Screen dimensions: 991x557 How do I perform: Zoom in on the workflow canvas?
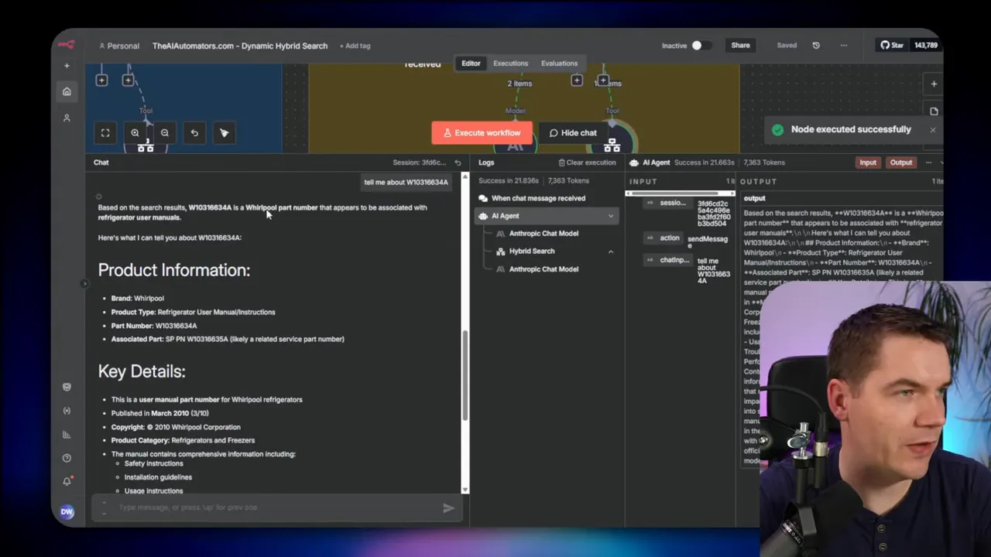click(x=135, y=133)
